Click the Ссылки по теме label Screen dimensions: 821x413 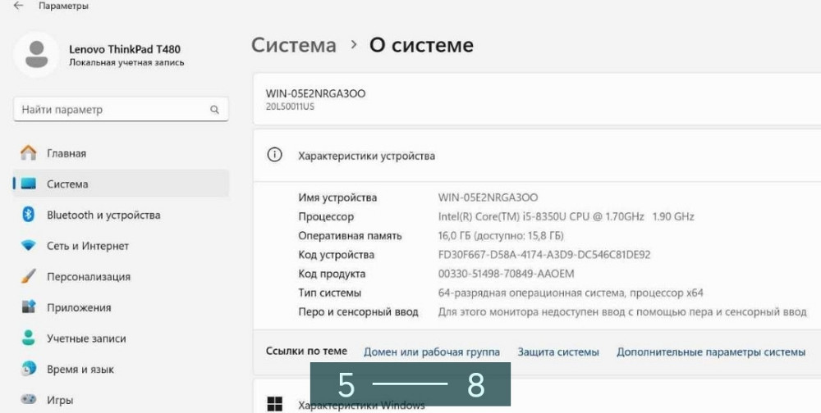[x=306, y=352]
